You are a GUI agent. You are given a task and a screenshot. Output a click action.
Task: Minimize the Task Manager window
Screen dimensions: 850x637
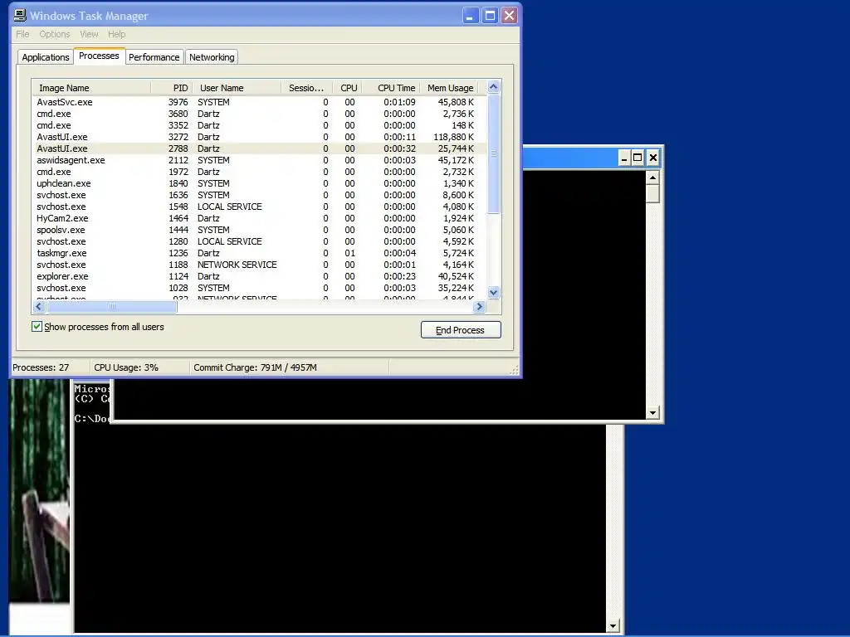[470, 16]
